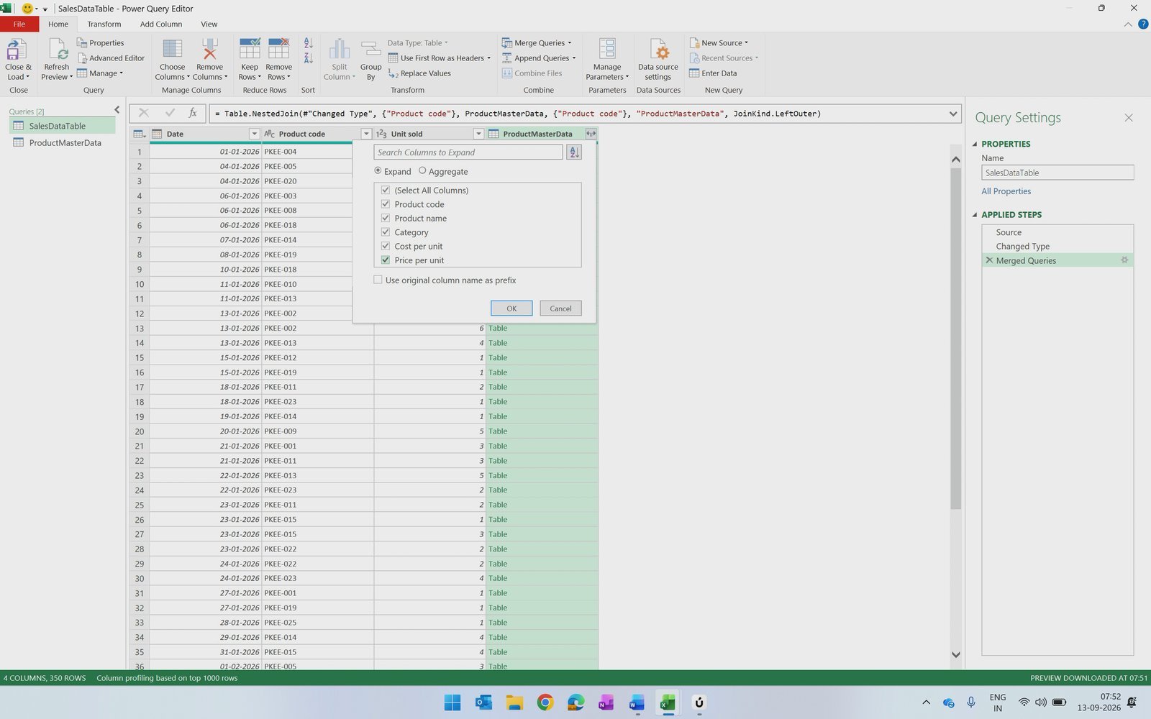The width and height of the screenshot is (1151, 719).
Task: Uncheck the Product name checkbox
Action: tap(386, 218)
